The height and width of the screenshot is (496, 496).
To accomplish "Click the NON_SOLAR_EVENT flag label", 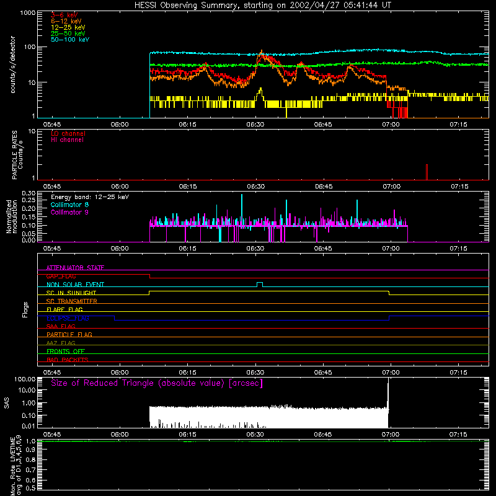I will click(x=75, y=285).
